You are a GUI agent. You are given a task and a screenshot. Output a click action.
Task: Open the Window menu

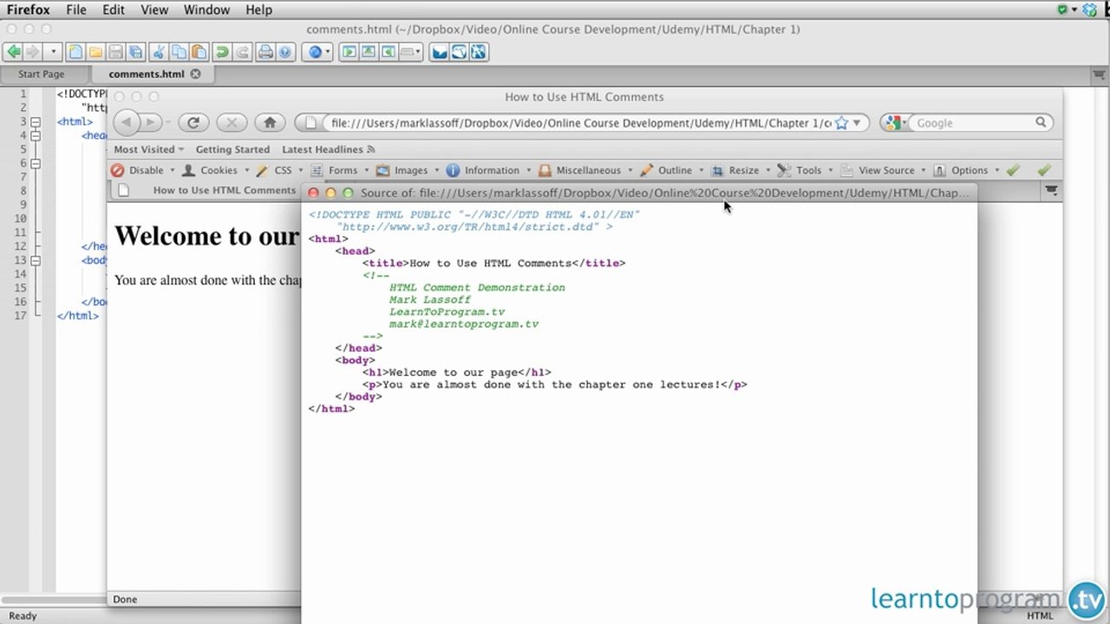pyautogui.click(x=207, y=10)
